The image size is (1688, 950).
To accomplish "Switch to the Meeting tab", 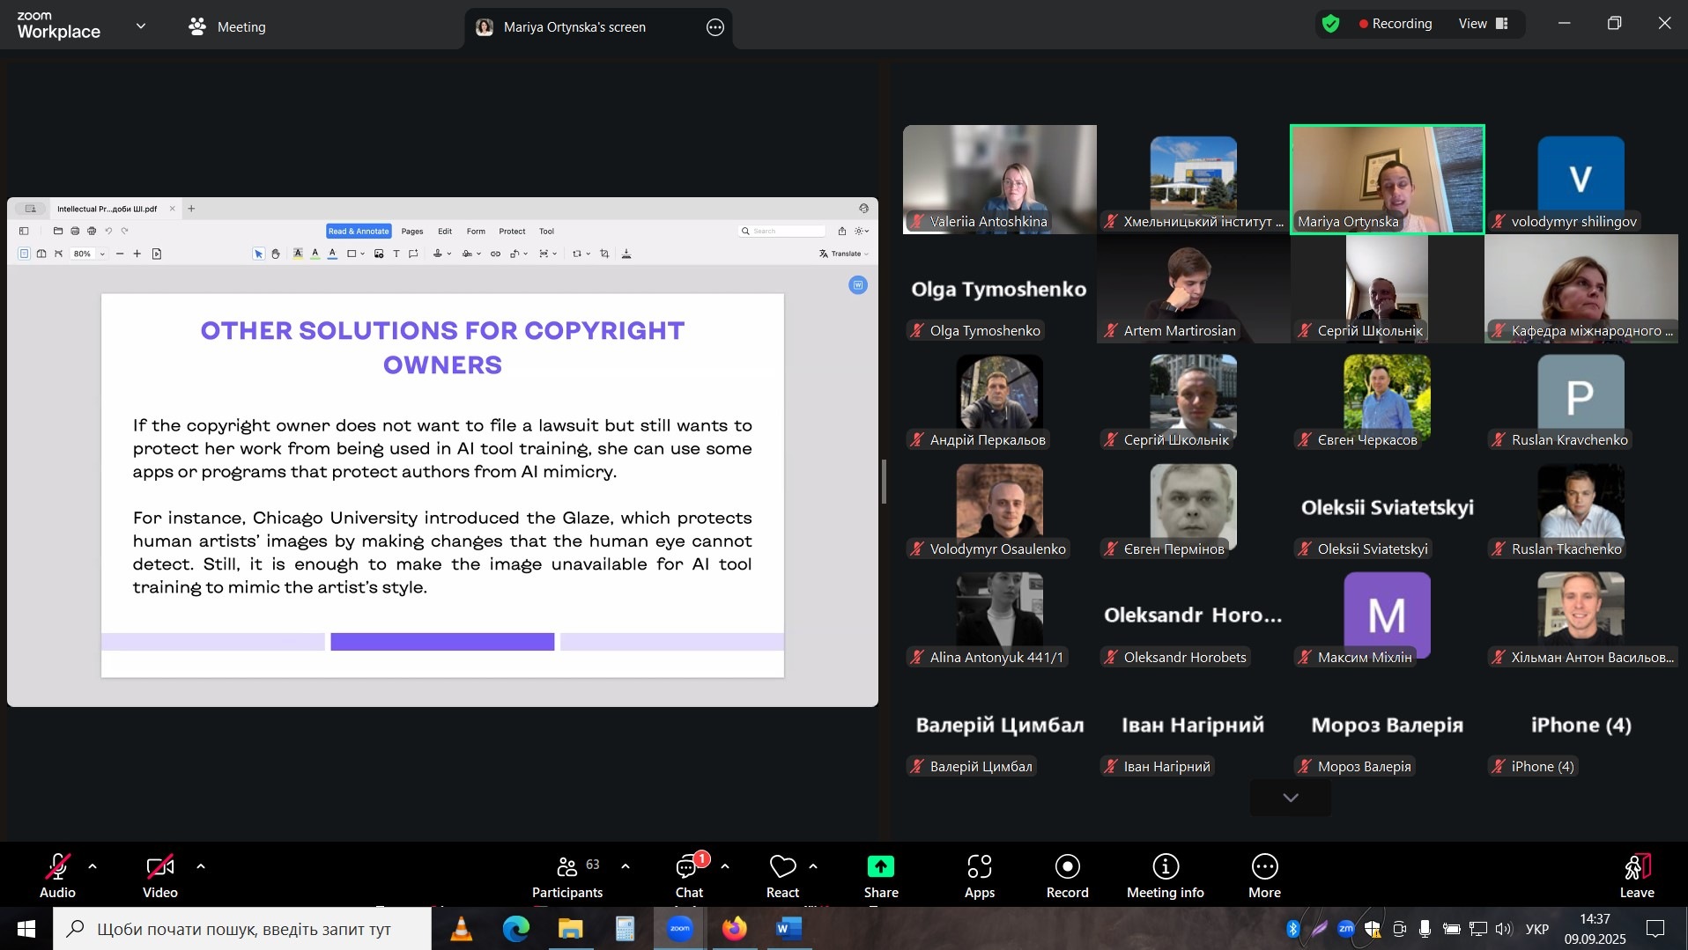I will (227, 27).
